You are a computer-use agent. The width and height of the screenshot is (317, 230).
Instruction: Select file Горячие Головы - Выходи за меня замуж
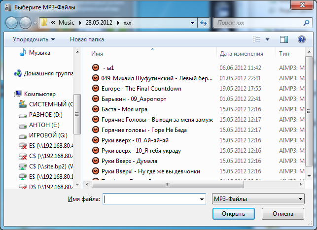point(157,120)
